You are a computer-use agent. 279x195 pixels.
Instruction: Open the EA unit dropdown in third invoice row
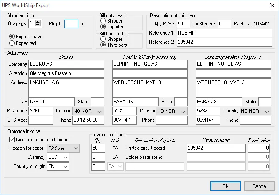(115, 167)
